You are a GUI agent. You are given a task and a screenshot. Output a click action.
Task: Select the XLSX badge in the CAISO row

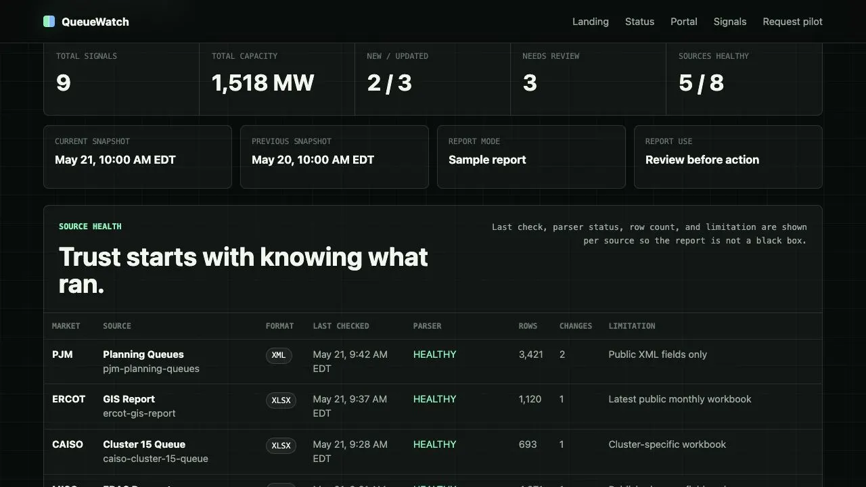tap(281, 446)
